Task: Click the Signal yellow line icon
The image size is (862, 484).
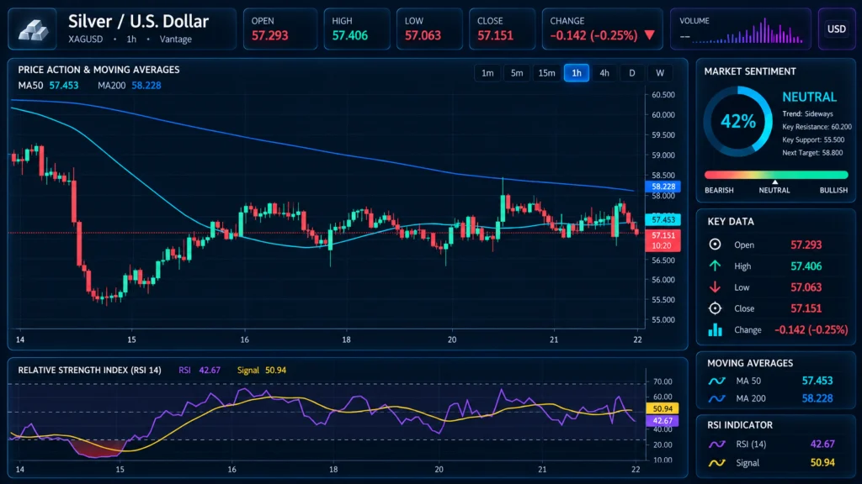Action: point(717,463)
